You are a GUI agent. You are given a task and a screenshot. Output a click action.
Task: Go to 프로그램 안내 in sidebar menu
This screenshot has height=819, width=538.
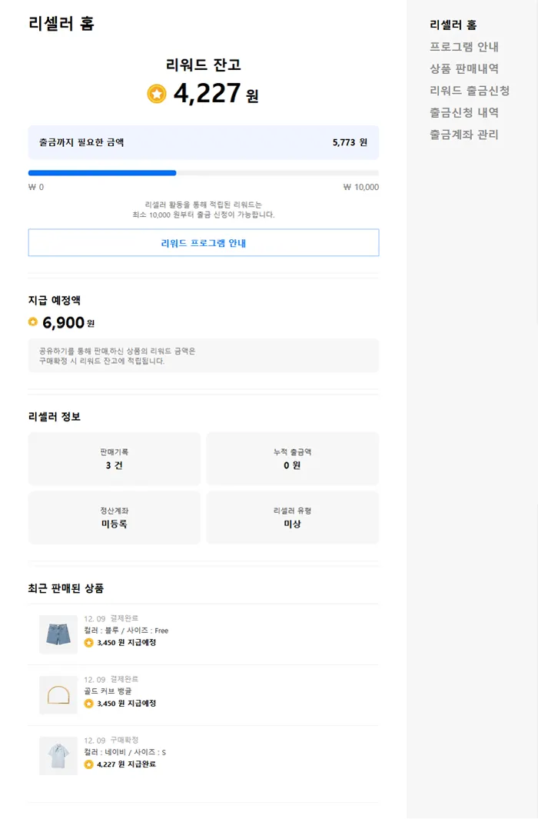click(x=464, y=47)
